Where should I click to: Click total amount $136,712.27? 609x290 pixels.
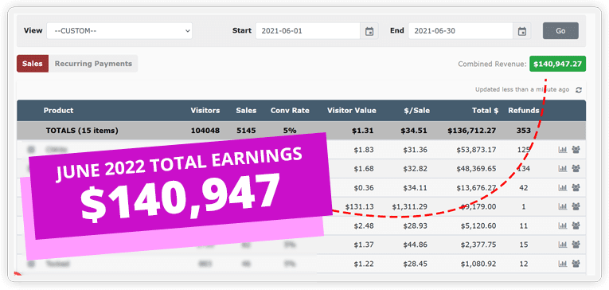click(471, 131)
